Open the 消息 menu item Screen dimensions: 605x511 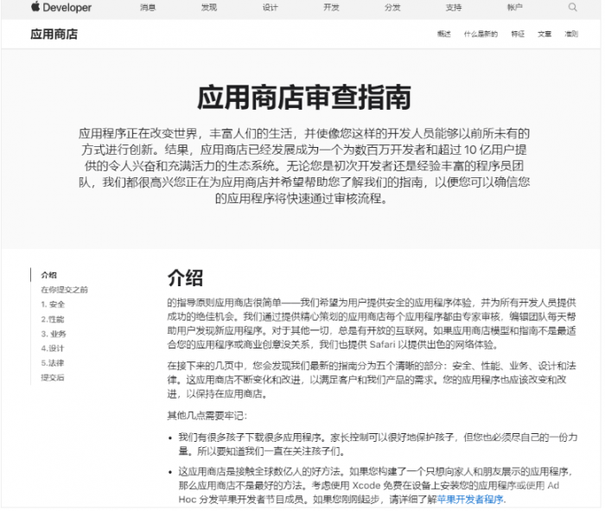tap(148, 7)
